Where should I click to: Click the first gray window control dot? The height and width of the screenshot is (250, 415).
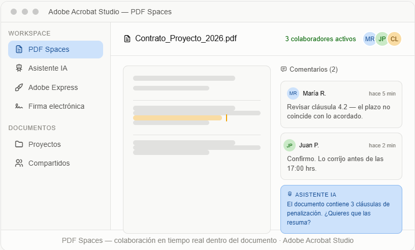coord(14,12)
